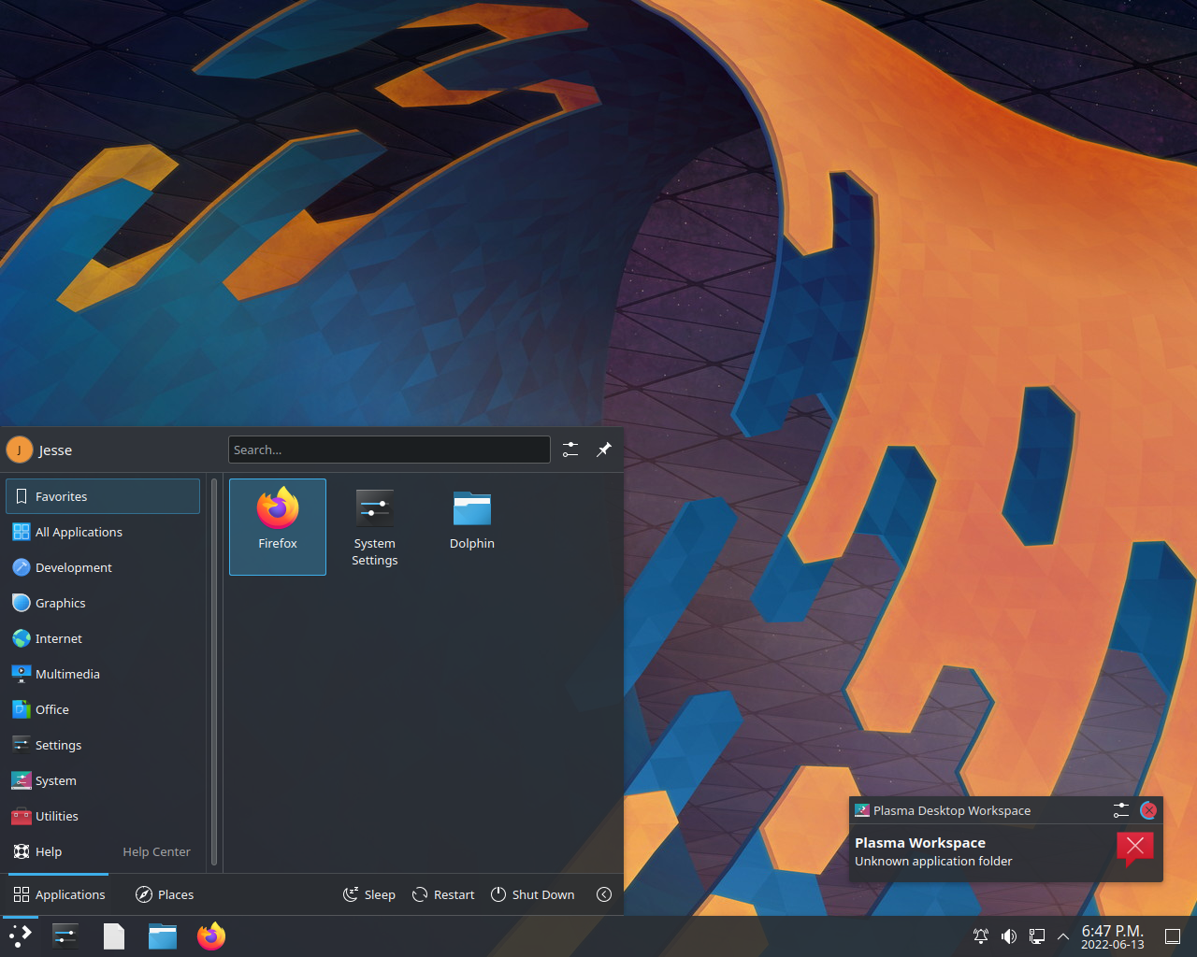The image size is (1197, 957).
Task: Open the audio volume tray icon
Action: 1009,936
